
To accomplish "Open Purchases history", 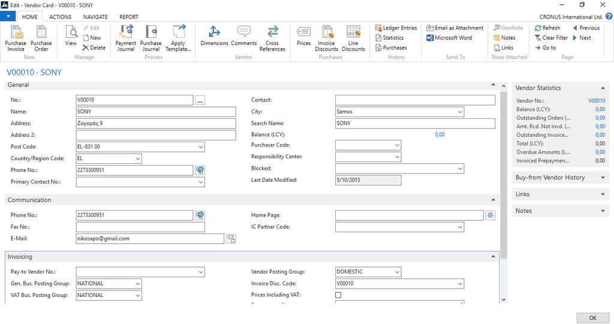I will tap(391, 48).
